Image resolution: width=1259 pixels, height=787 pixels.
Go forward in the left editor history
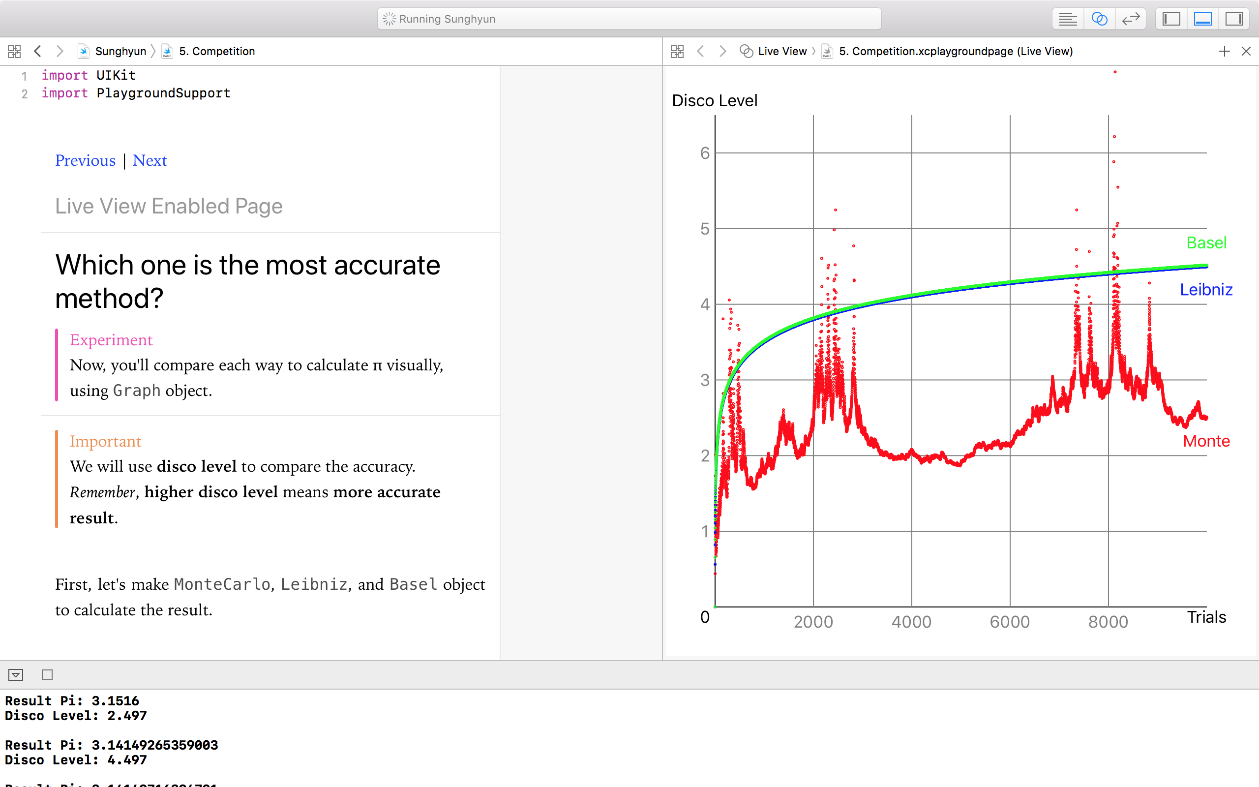click(x=60, y=51)
